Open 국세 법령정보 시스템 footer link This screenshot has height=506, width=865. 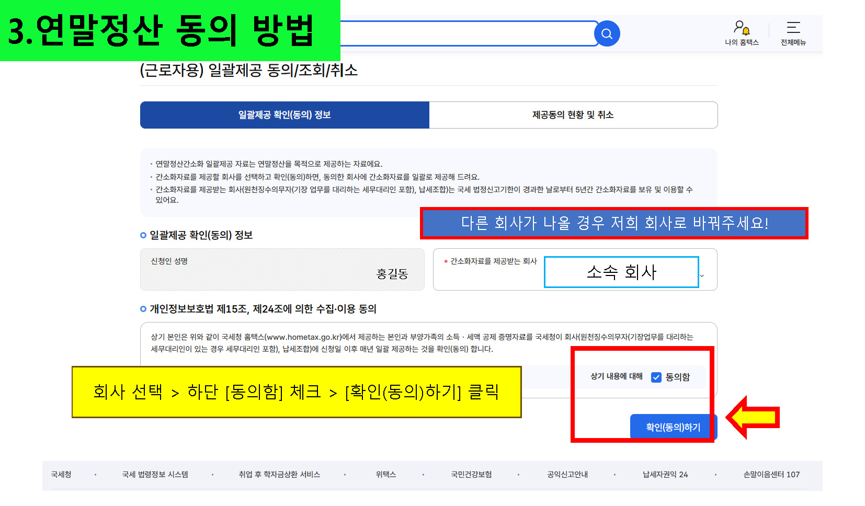[x=155, y=475]
